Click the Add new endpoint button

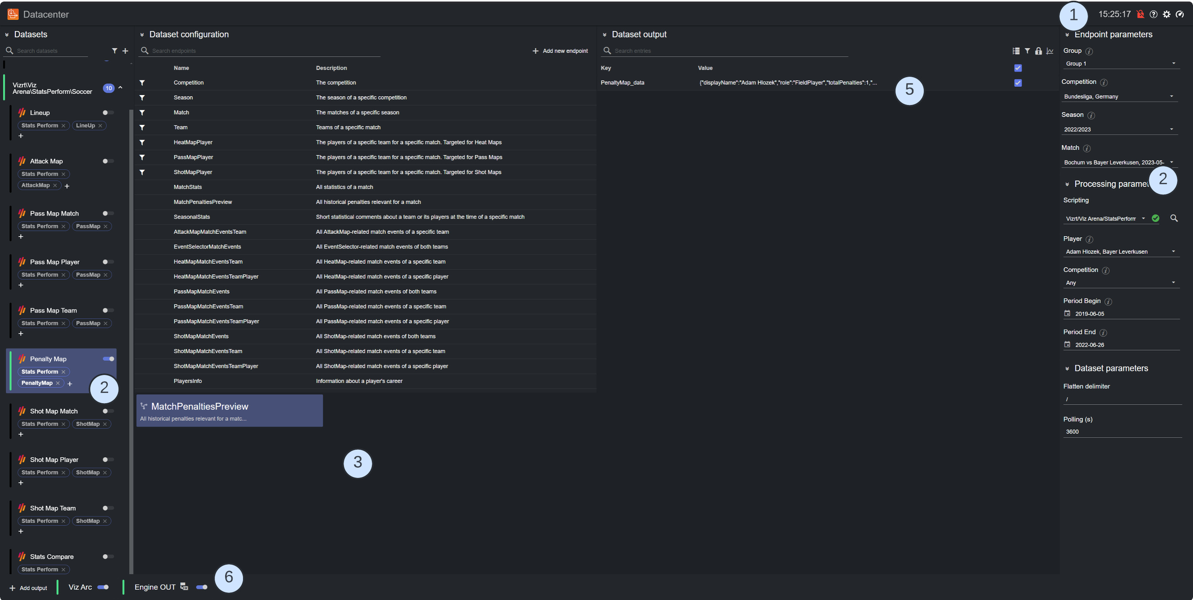coord(560,50)
